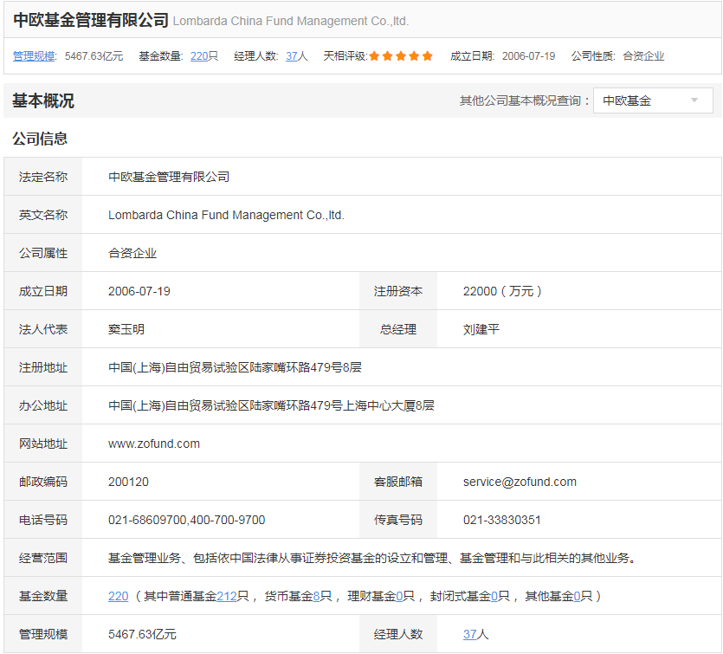Image resolution: width=723 pixels, height=654 pixels.
Task: Click the header 成立日期: 2006-07-19 text
Action: (x=502, y=56)
